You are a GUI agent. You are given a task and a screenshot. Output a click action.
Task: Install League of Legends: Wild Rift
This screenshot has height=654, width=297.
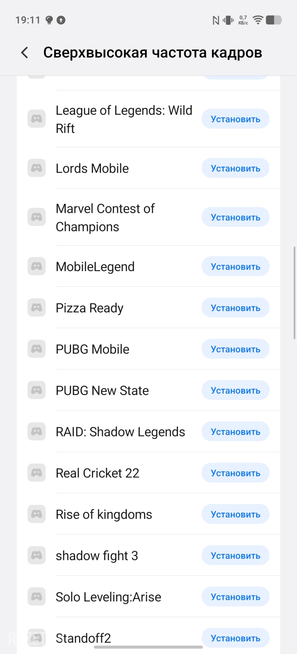click(235, 119)
